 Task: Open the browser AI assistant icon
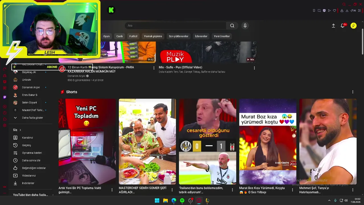[353, 11]
